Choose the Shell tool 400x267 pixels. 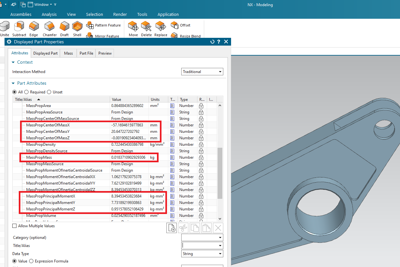coord(77,26)
